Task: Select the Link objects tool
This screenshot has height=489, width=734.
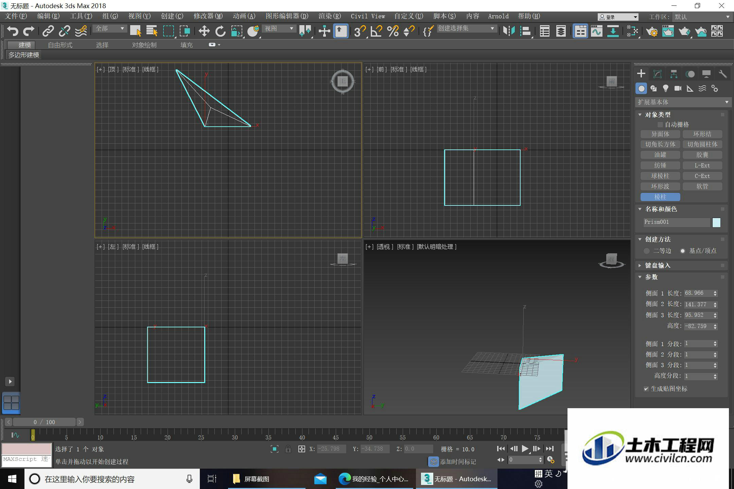Action: 48,31
